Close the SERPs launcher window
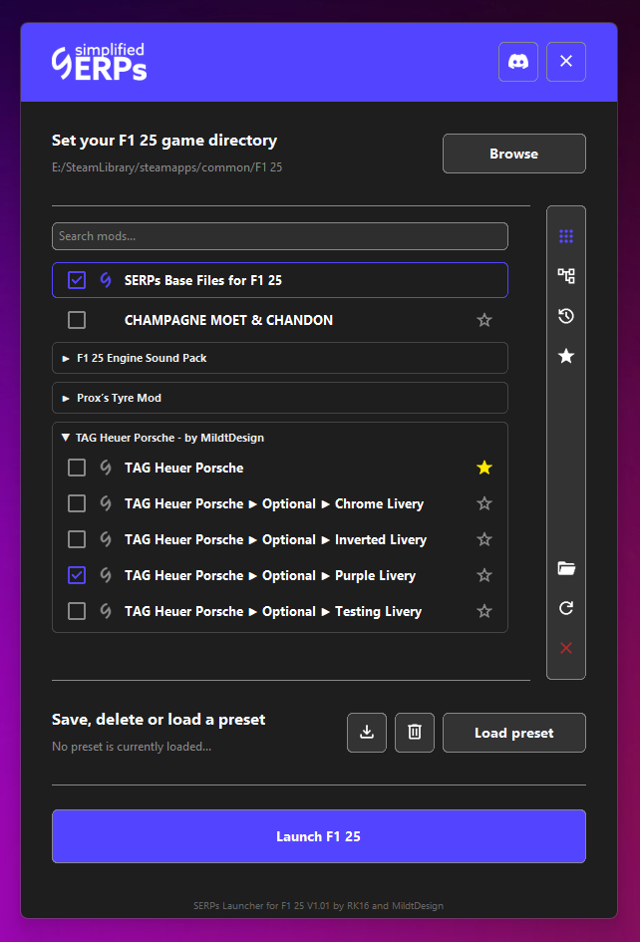This screenshot has width=640, height=942. point(566,61)
